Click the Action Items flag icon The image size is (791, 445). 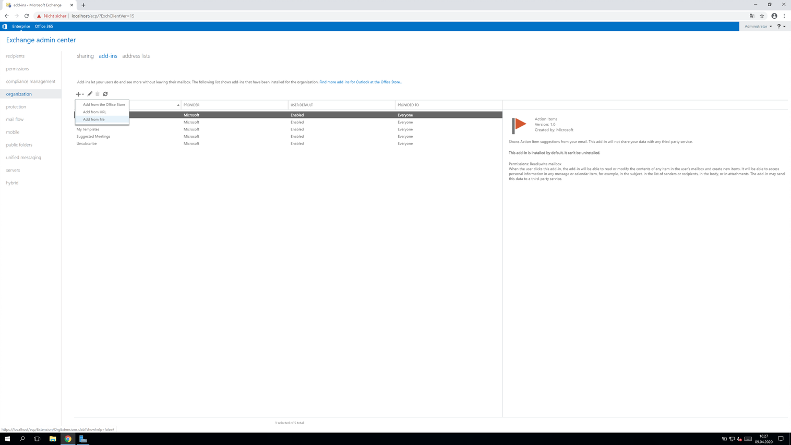pyautogui.click(x=519, y=124)
